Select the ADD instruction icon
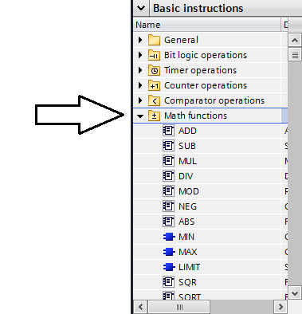This screenshot has height=314, width=302. click(168, 131)
